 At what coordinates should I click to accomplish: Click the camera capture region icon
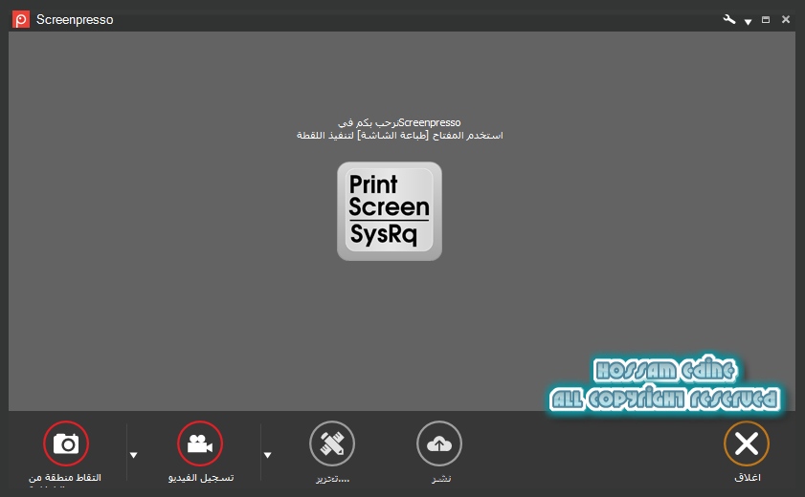pos(66,443)
